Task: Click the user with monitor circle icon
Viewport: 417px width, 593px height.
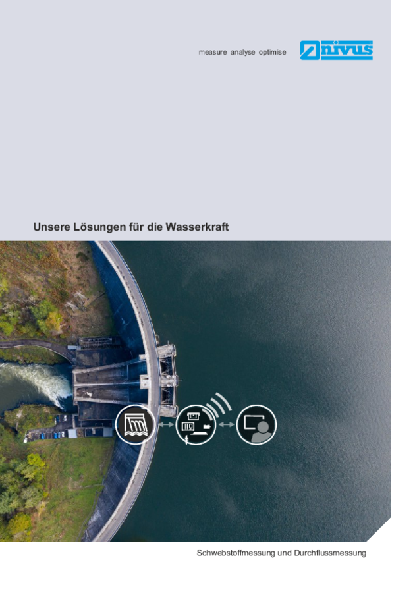Action: click(256, 425)
